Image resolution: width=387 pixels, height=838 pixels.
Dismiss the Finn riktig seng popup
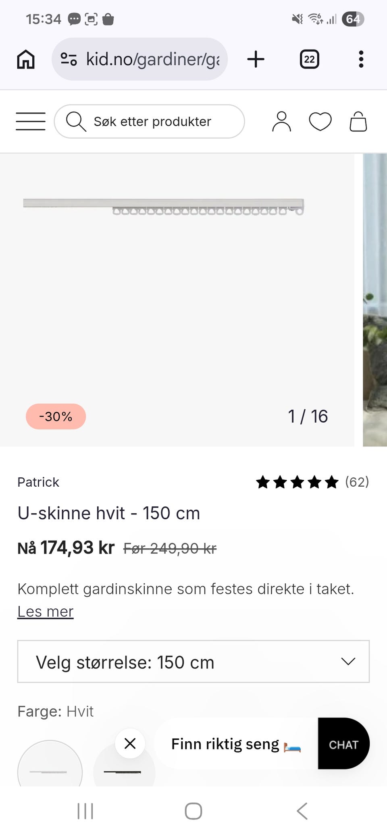(130, 743)
